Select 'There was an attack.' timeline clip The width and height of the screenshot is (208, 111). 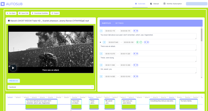pyautogui.click(x=76, y=104)
